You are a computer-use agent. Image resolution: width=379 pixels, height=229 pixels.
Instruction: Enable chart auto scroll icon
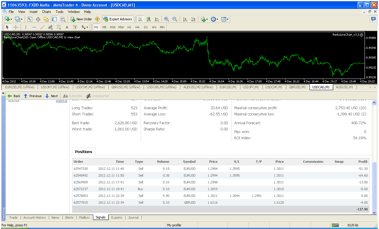click(x=185, y=19)
